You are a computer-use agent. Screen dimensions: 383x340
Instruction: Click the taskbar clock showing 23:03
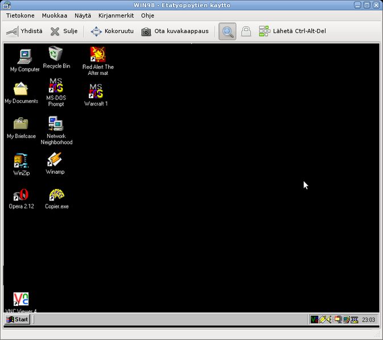(x=368, y=320)
